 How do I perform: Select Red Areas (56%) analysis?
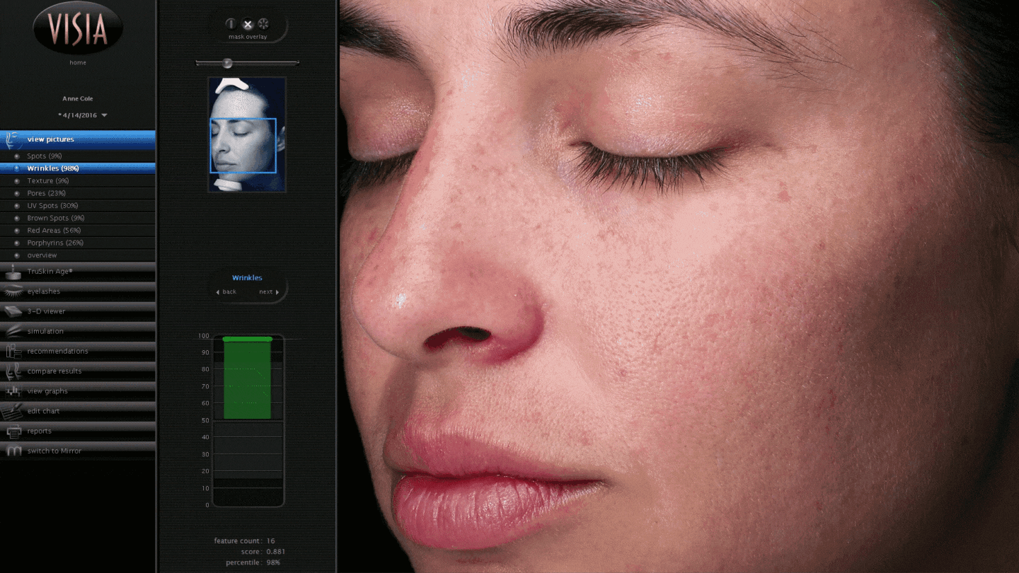[17, 231]
